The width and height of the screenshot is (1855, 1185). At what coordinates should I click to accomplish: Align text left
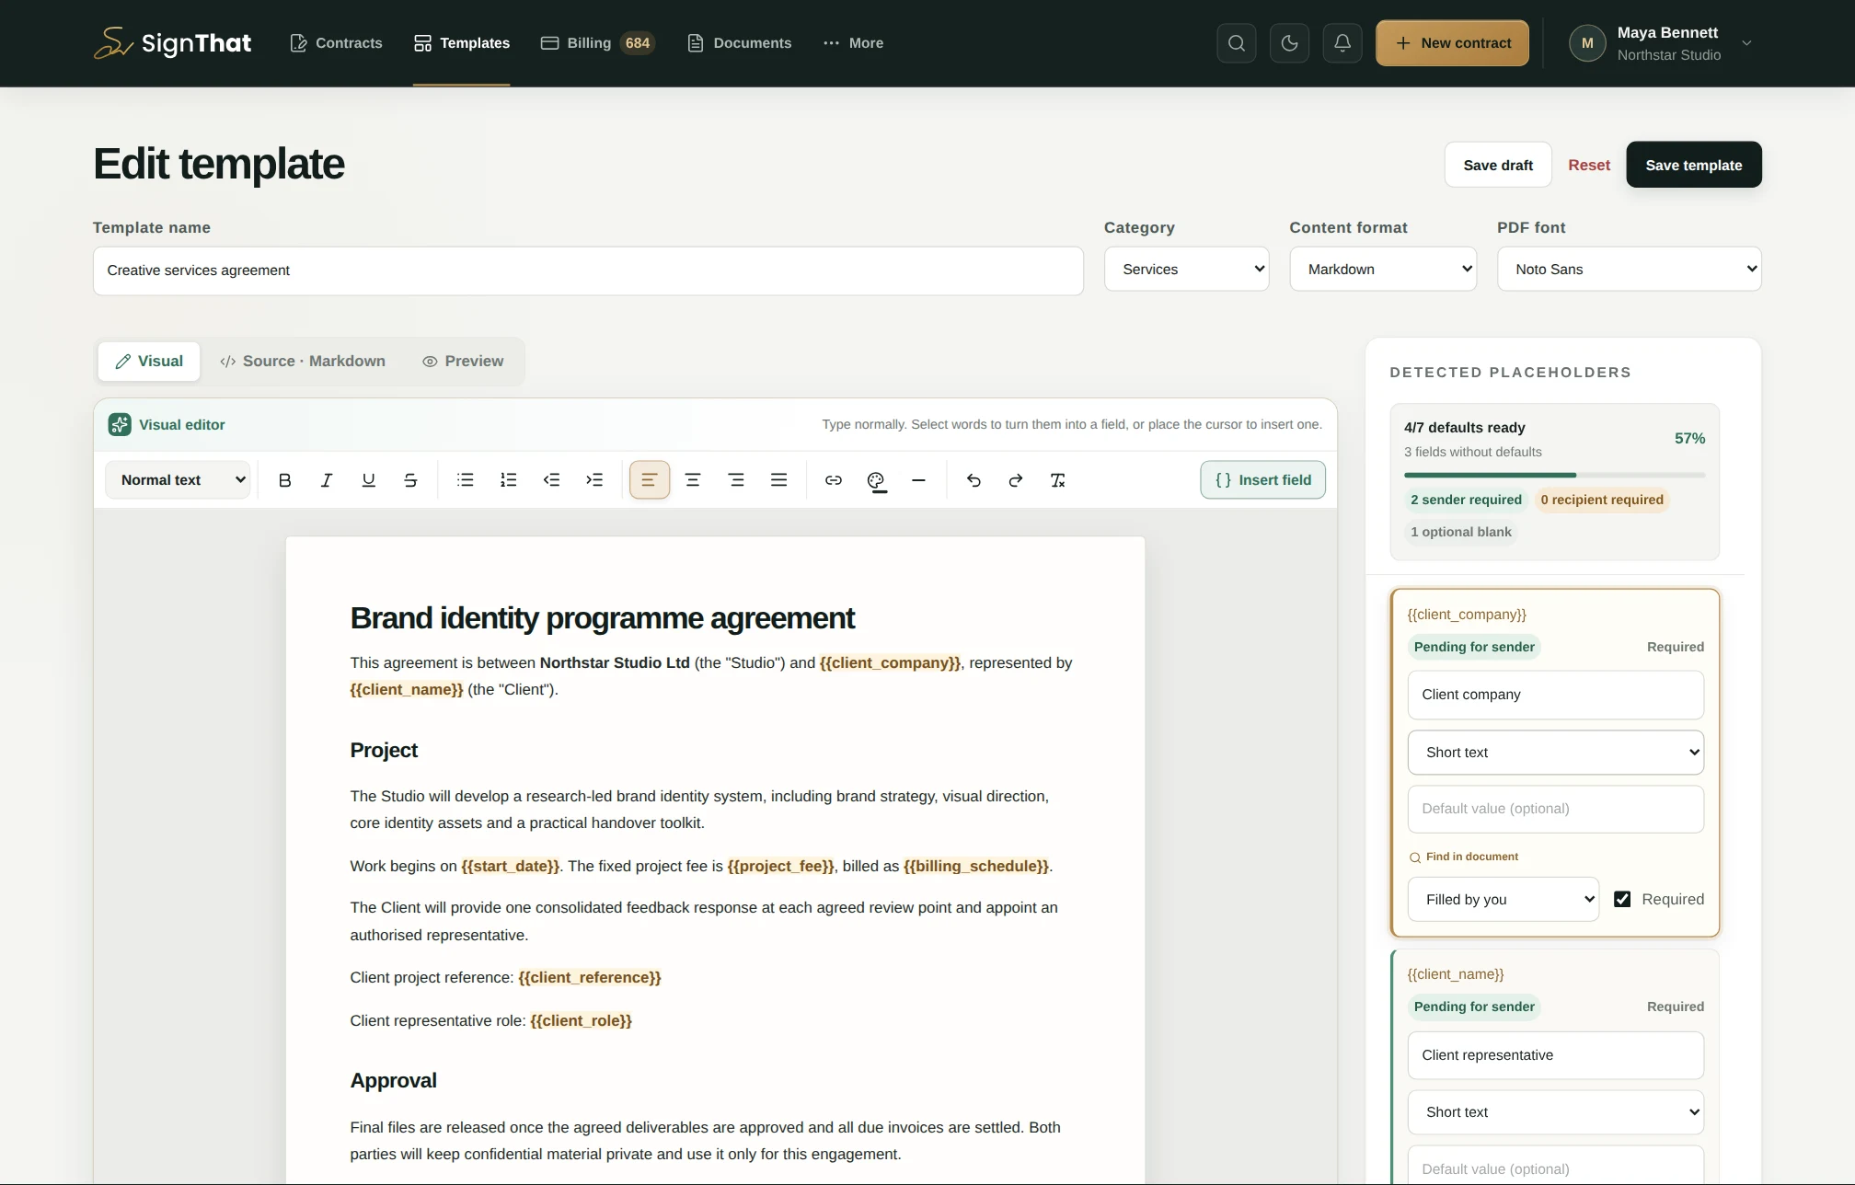pyautogui.click(x=650, y=480)
